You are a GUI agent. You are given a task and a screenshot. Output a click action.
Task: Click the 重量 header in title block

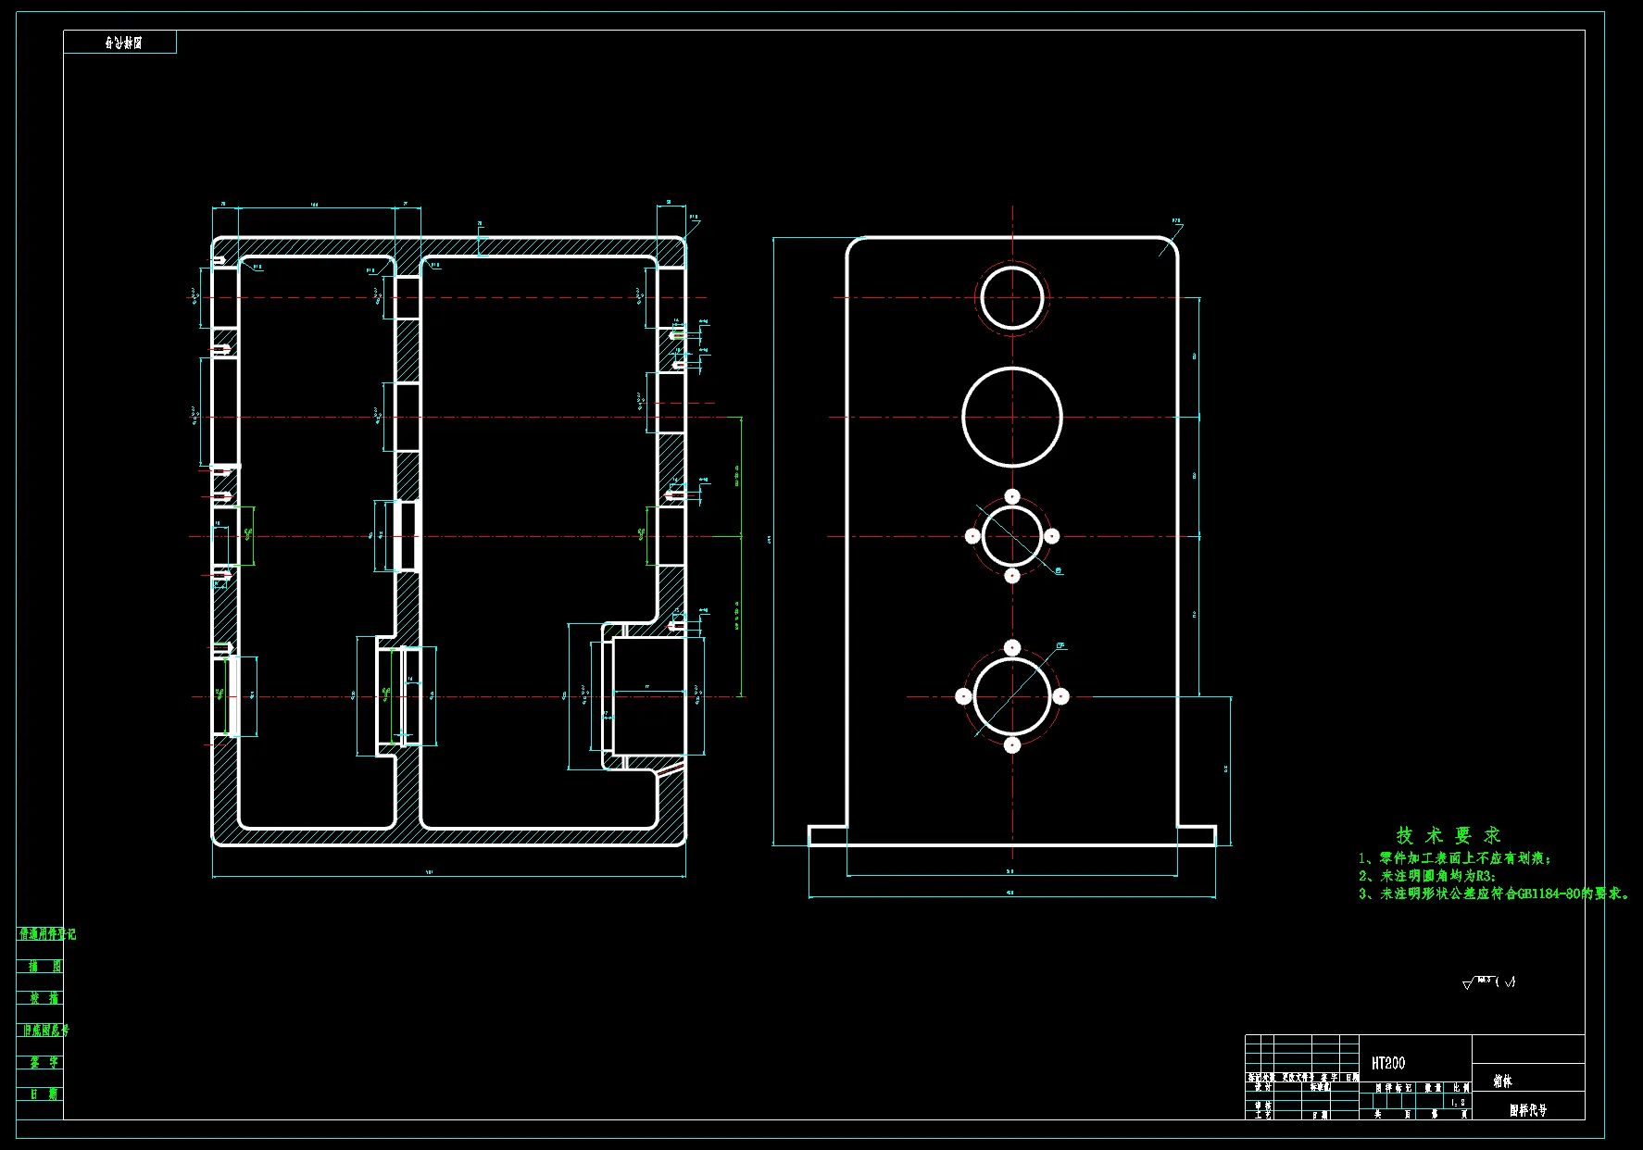(x=1432, y=1088)
